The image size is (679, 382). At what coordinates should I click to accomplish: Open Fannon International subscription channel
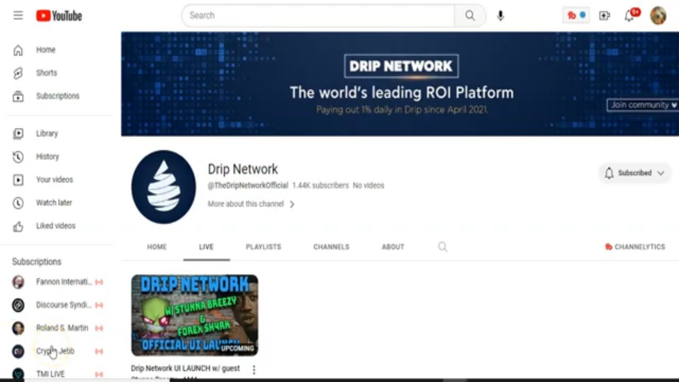click(x=57, y=282)
